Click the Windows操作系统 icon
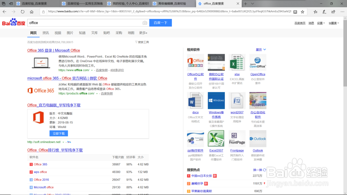 pos(216,100)
